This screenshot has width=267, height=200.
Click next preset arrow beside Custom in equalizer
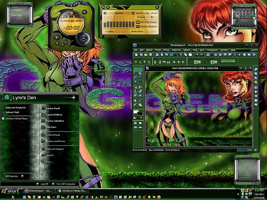(x=133, y=13)
